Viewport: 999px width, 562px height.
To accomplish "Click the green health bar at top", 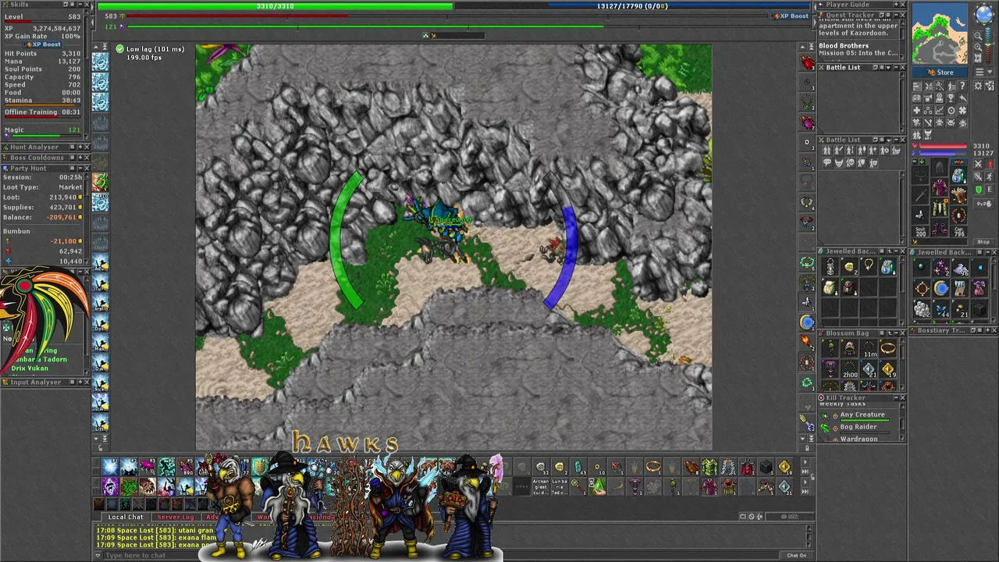I will 275,6.
